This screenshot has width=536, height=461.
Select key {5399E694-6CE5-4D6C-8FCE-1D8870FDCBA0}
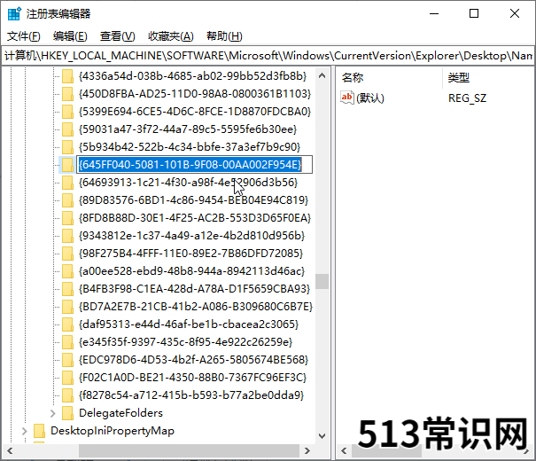pyautogui.click(x=195, y=112)
